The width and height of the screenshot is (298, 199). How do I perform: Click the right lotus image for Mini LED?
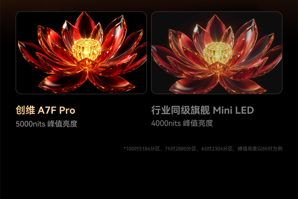tap(217, 53)
